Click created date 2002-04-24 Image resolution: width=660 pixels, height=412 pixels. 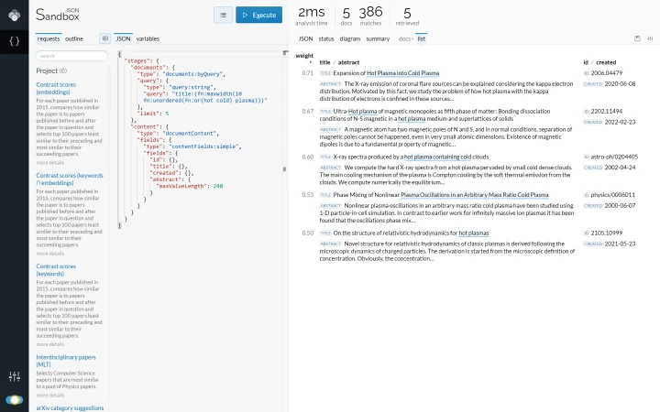pos(620,168)
